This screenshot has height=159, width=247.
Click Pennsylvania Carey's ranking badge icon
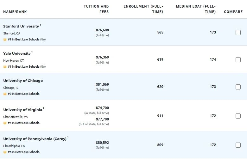[x=5, y=152]
